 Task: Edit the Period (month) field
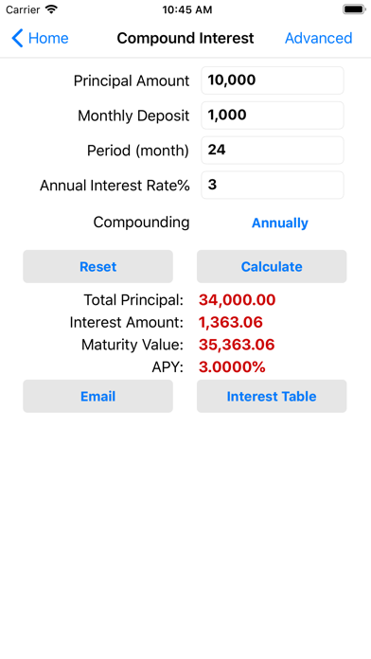pos(273,150)
